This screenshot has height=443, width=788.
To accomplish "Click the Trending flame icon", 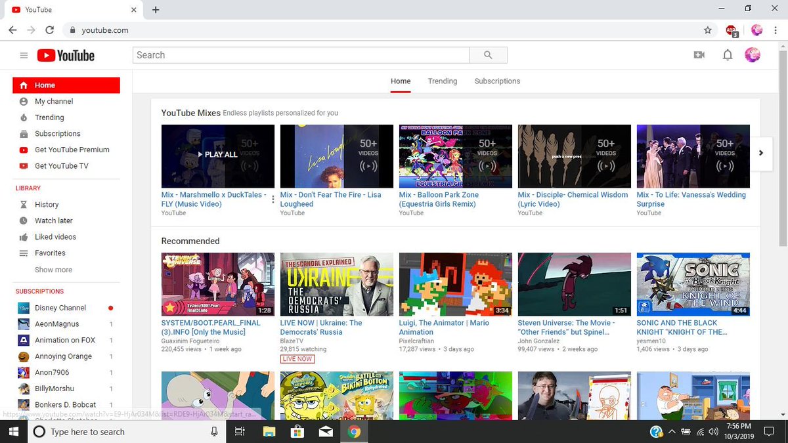I will click(x=24, y=117).
